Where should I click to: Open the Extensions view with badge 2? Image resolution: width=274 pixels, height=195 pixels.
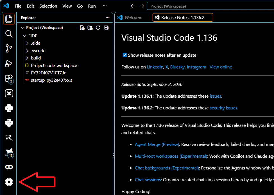9,79
